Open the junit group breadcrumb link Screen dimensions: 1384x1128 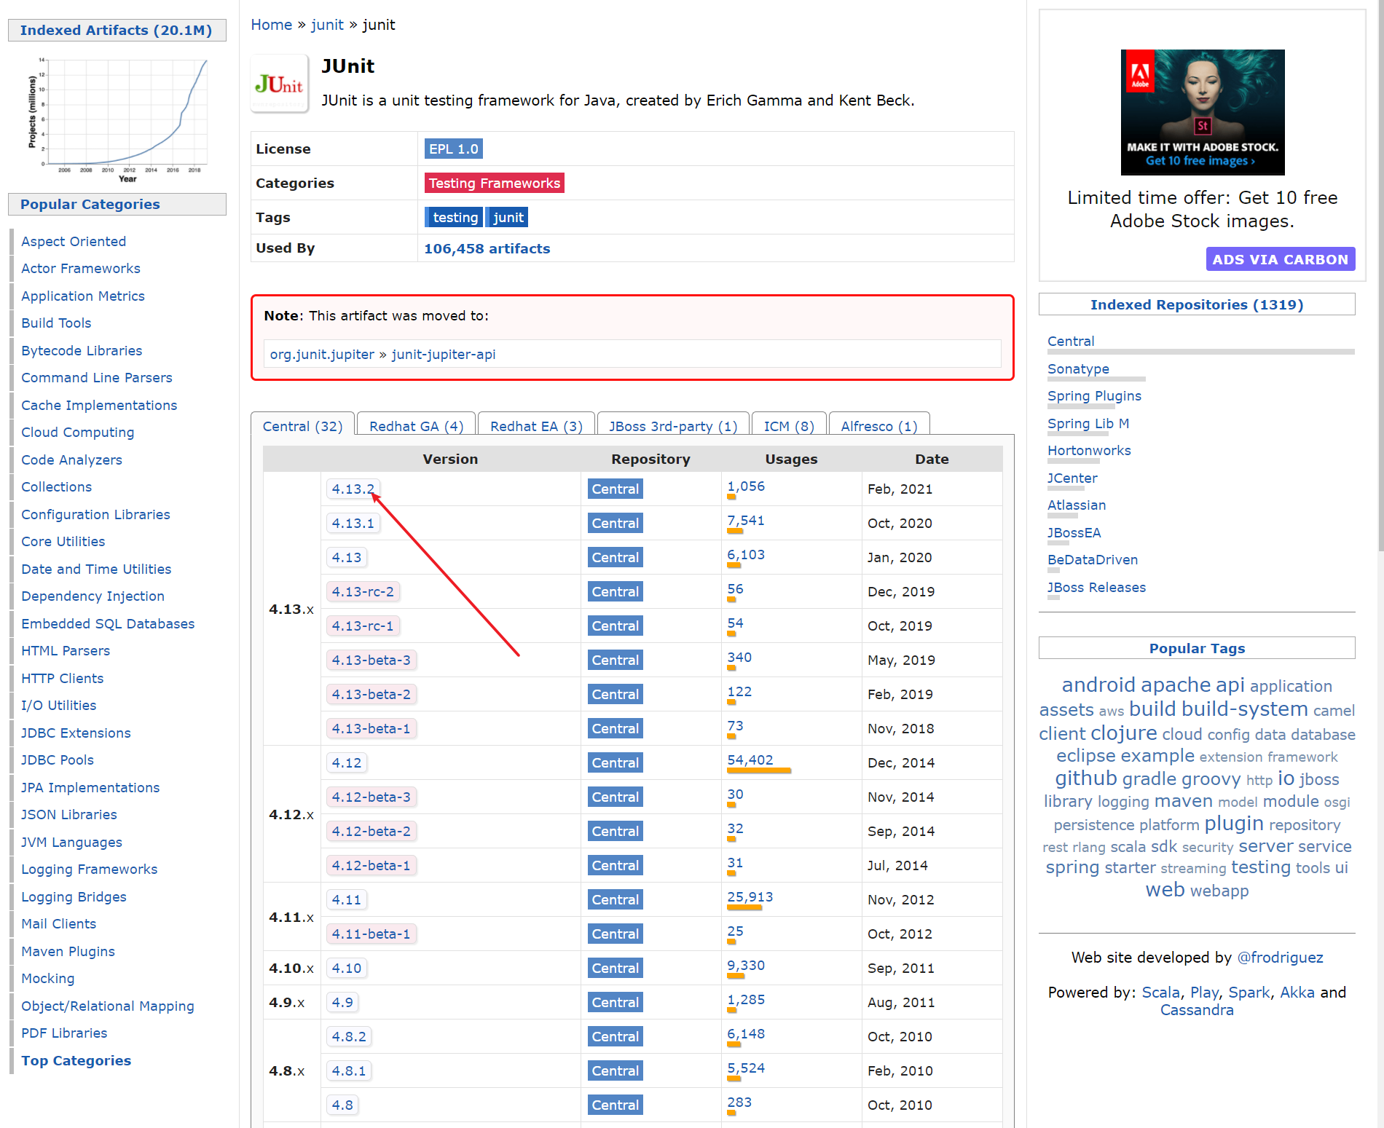[x=327, y=25]
